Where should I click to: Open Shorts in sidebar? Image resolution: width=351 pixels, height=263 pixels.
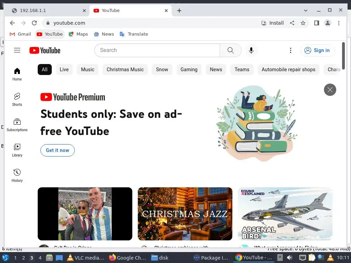click(17, 100)
